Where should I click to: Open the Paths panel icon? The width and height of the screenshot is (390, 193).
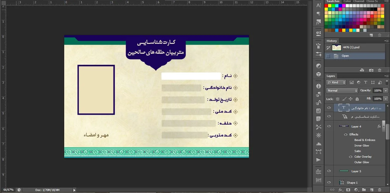coord(318,152)
